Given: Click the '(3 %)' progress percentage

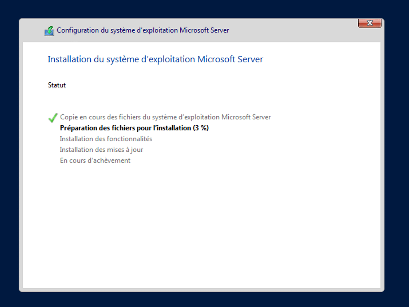Looking at the screenshot, I should (201, 128).
